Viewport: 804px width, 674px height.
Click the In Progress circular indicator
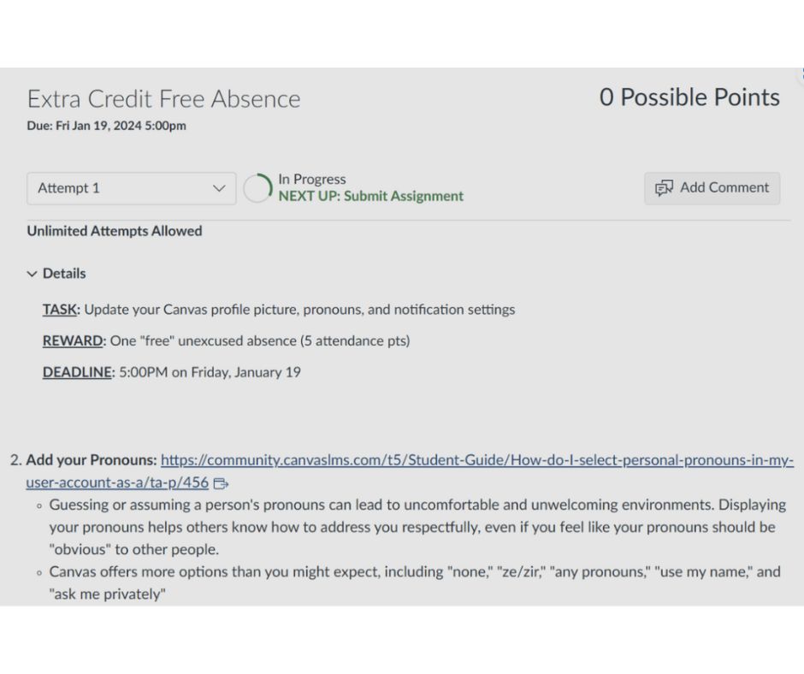tap(257, 188)
